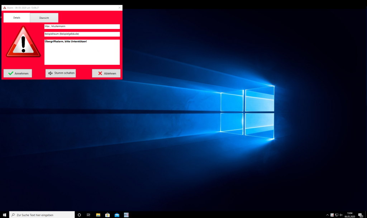Image resolution: width=367 pixels, height=218 pixels.
Task: Open the network status tray icon
Action: click(x=337, y=215)
